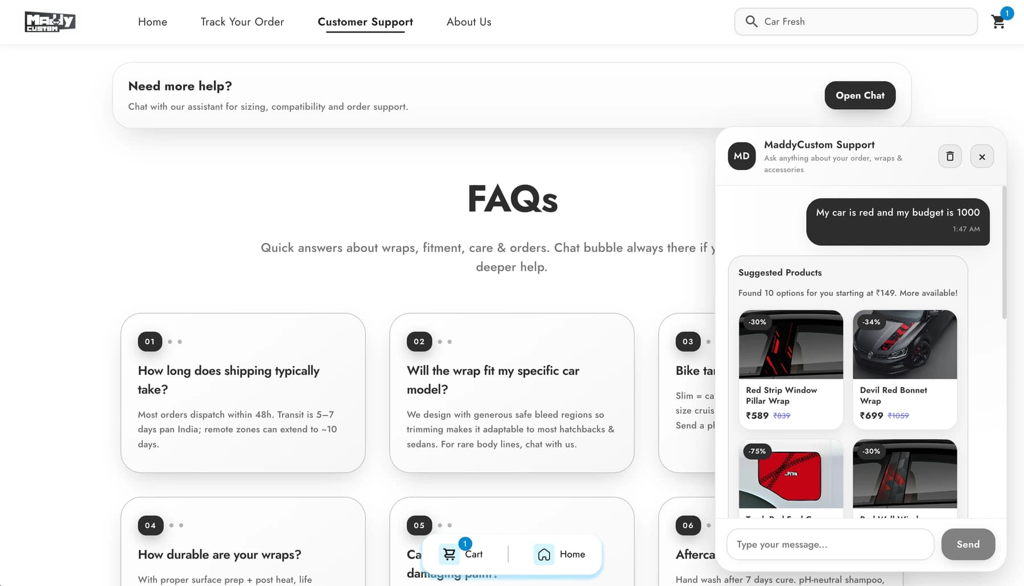Open Track Your Order page
This screenshot has height=586, width=1024.
[x=242, y=22]
